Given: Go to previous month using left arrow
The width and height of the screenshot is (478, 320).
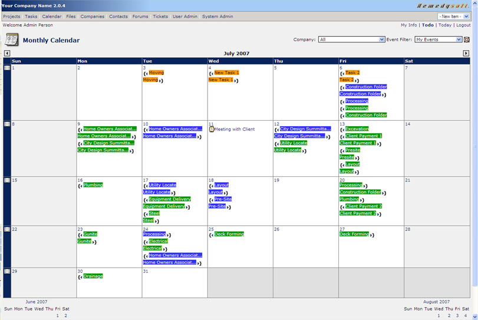Looking at the screenshot, I should click(6, 54).
